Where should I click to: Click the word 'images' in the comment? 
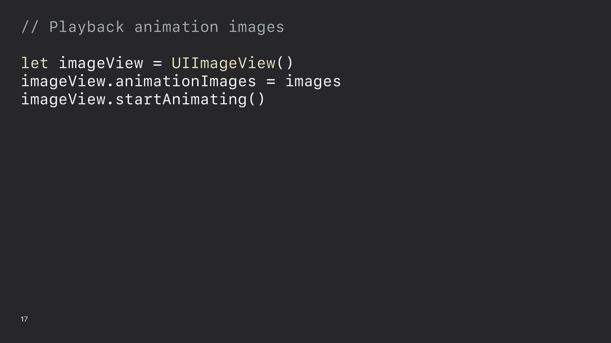click(x=256, y=27)
